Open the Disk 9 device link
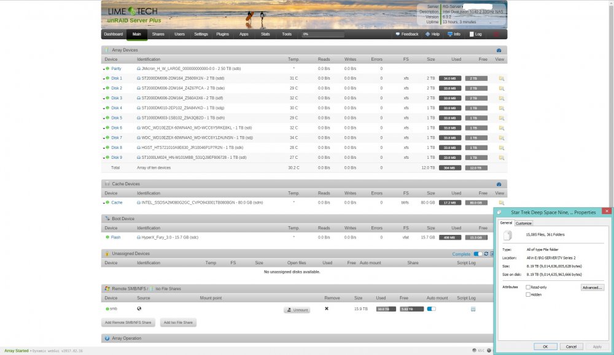 pyautogui.click(x=117, y=158)
